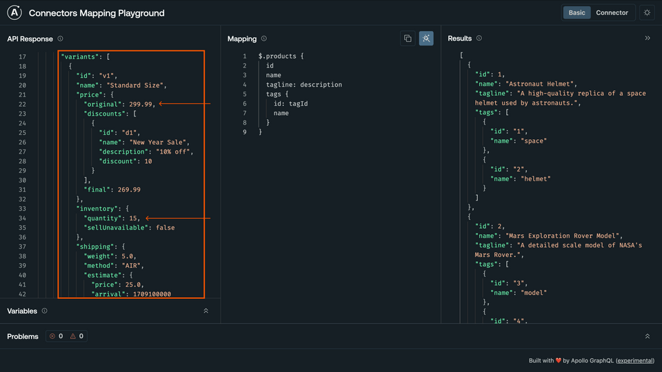Switch to Connector mode
662x372 pixels.
tap(612, 12)
